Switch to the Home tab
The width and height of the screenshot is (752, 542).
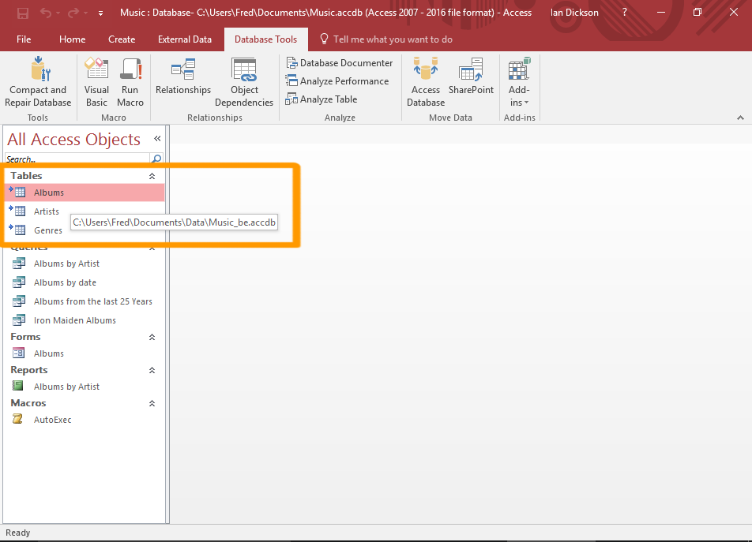[x=73, y=39]
